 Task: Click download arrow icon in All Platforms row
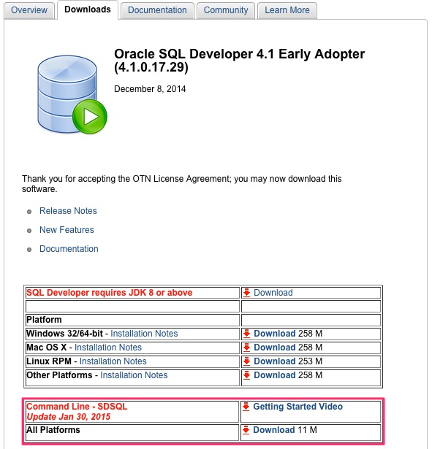pyautogui.click(x=246, y=431)
